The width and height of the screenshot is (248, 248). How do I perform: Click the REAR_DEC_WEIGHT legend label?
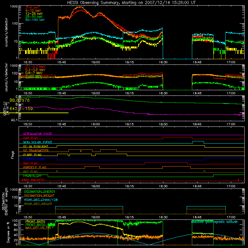pyautogui.click(x=38, y=204)
